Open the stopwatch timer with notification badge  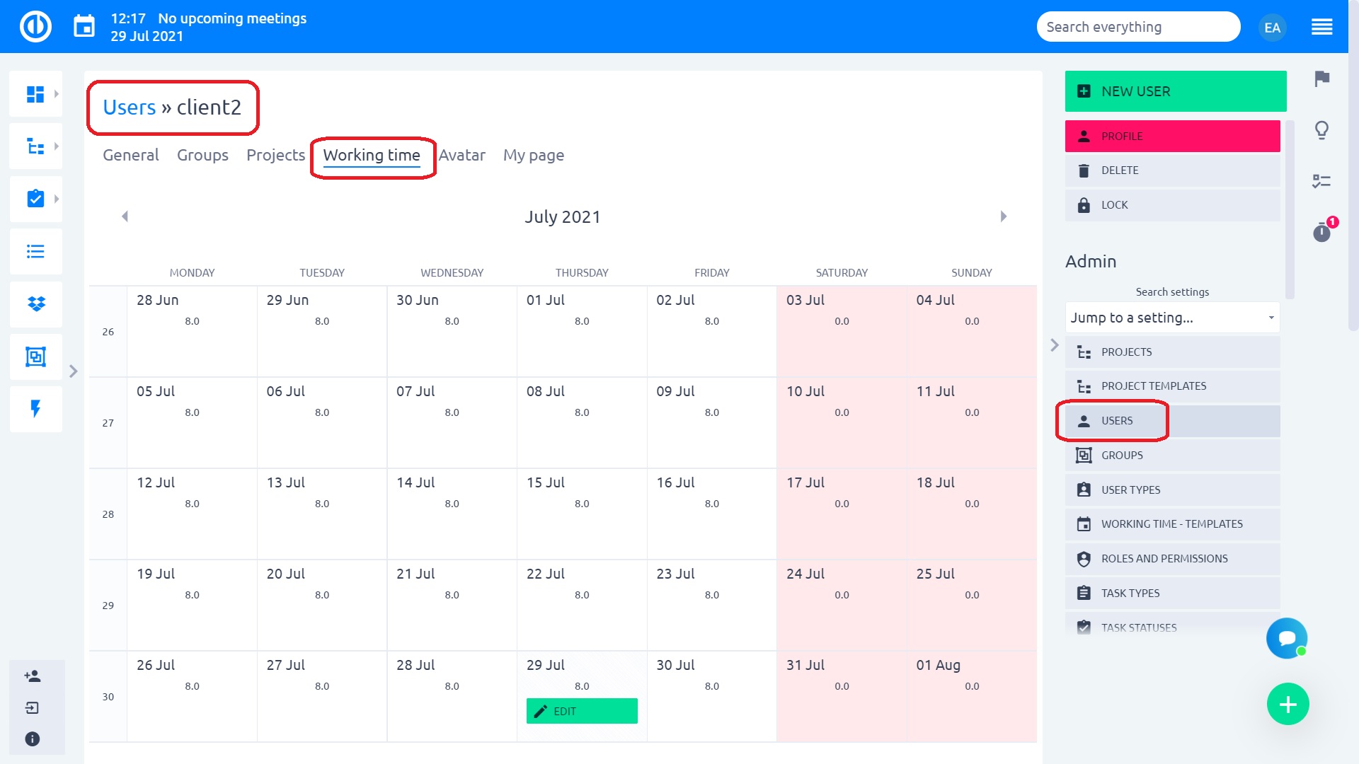click(x=1321, y=232)
